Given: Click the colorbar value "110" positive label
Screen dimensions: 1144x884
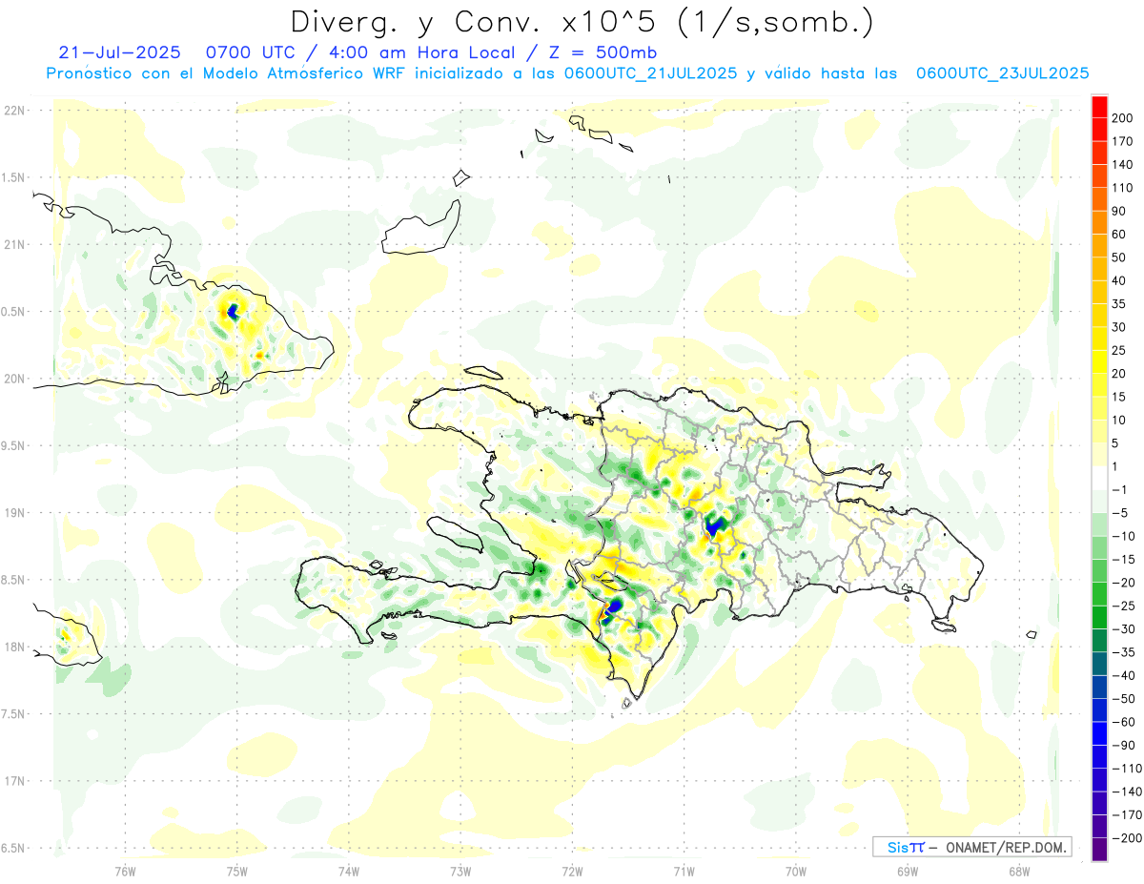Looking at the screenshot, I should click(x=1124, y=188).
